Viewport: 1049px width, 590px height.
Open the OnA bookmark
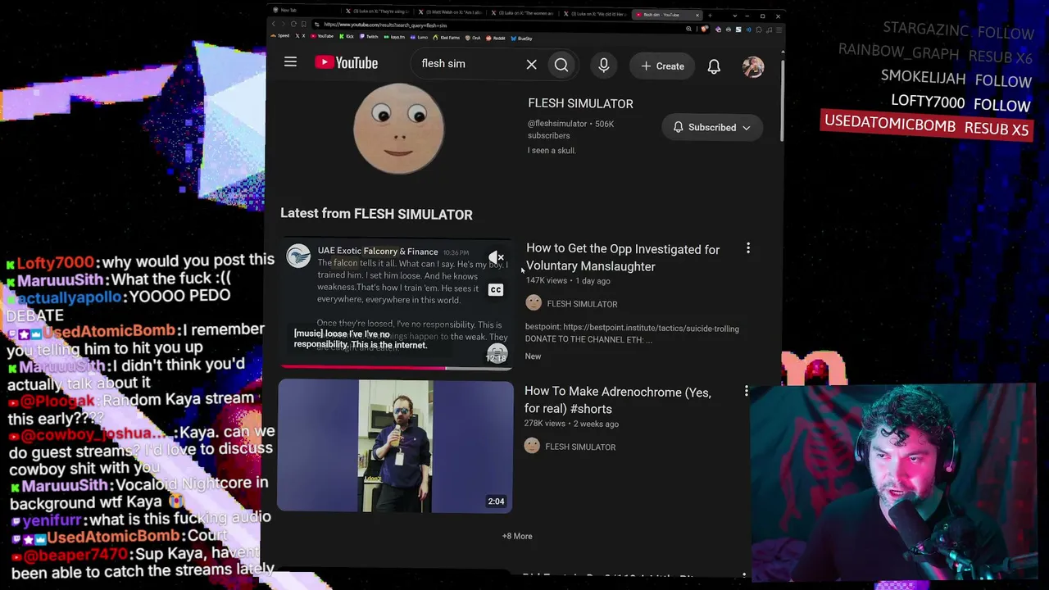tap(474, 38)
